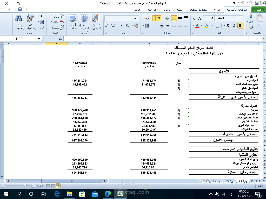Open the Insert ribbon tab (إدراج)

216,10
